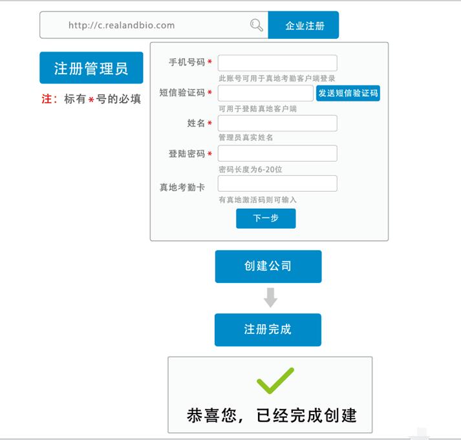Click the 创建公司 step button
The image size is (461, 440).
coord(268,266)
